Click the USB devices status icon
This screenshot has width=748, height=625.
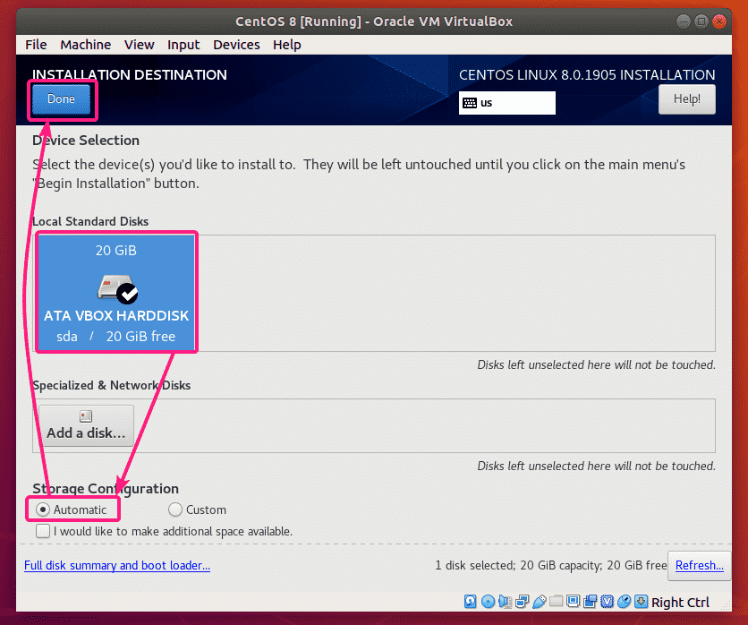point(540,601)
